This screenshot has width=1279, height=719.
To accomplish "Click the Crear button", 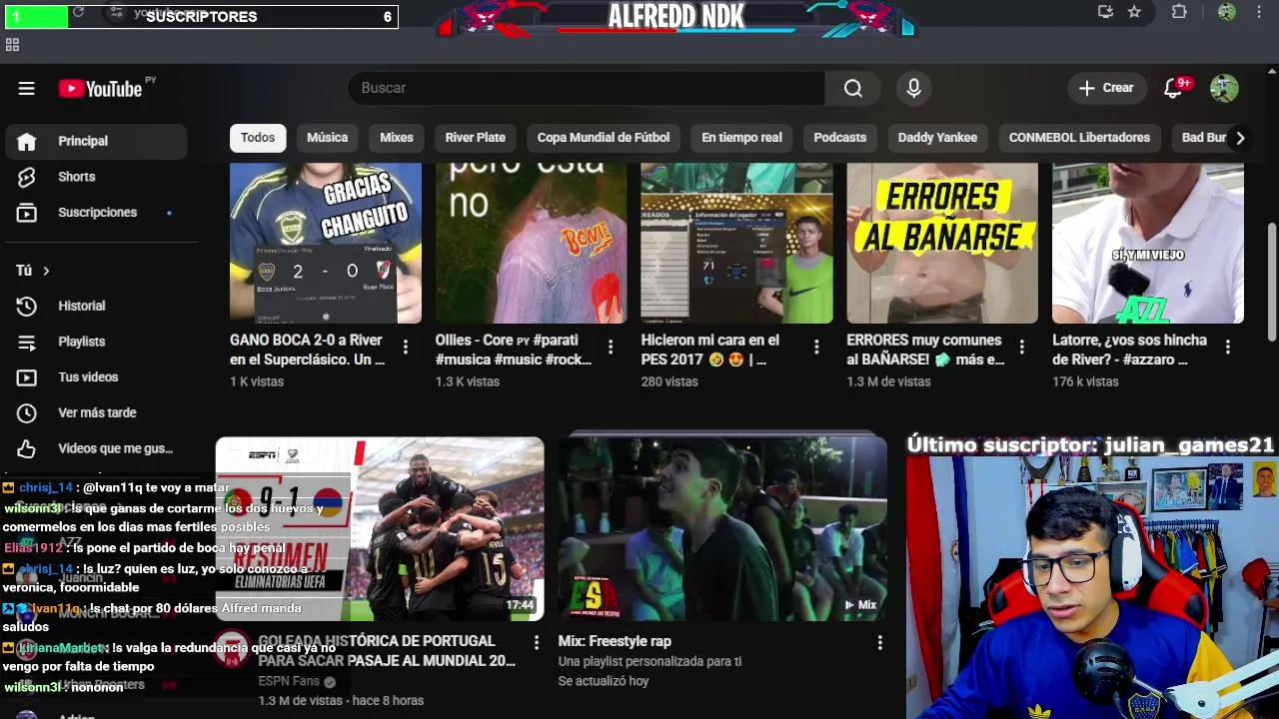I will pyautogui.click(x=1106, y=88).
